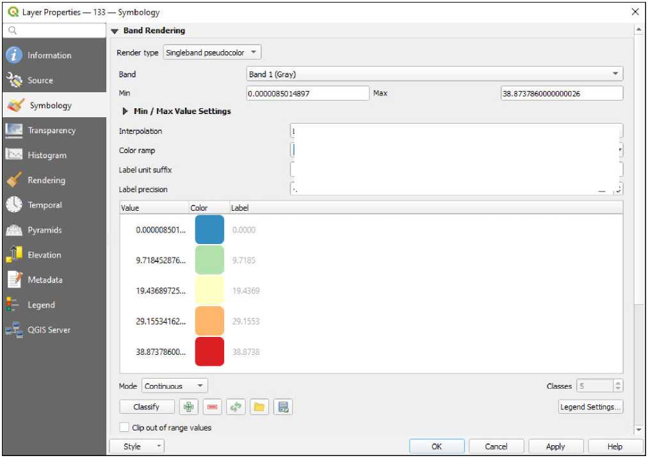This screenshot has height=458, width=648.
Task: Click the blue color swatch
Action: 209,229
